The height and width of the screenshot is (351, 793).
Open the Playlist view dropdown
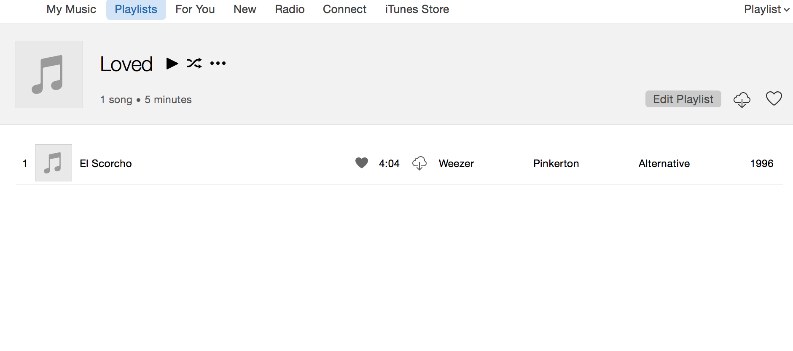coord(766,9)
